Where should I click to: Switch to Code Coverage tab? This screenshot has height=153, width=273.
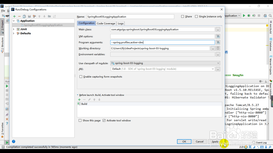[x=106, y=23]
